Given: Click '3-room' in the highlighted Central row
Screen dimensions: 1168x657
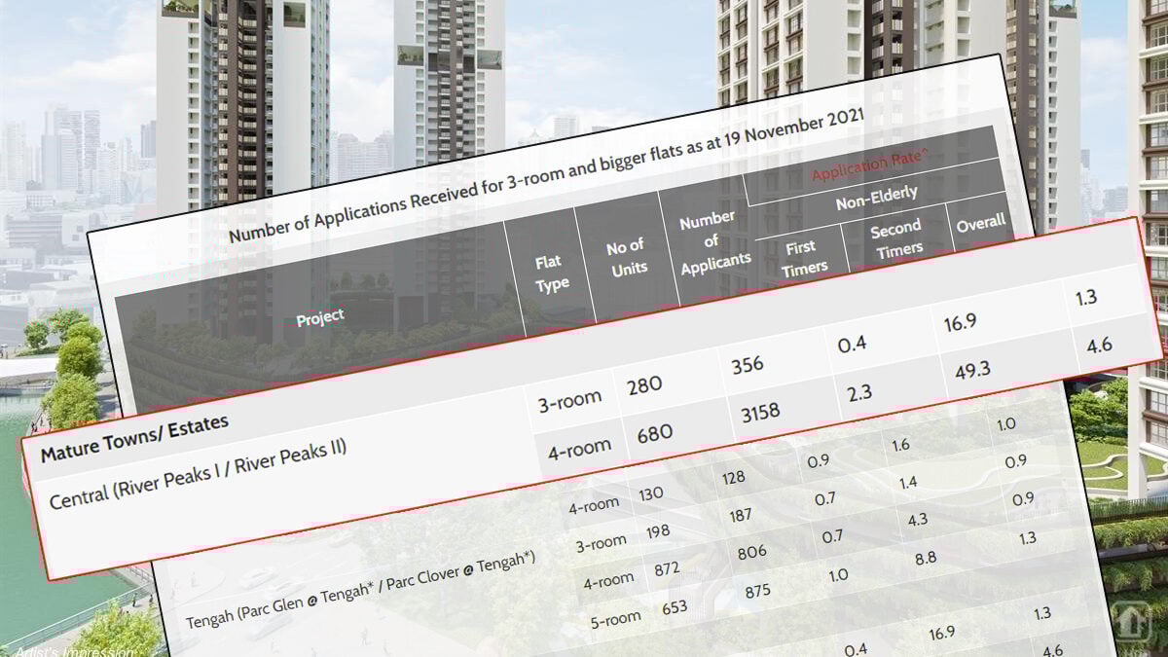Looking at the screenshot, I should [x=569, y=400].
